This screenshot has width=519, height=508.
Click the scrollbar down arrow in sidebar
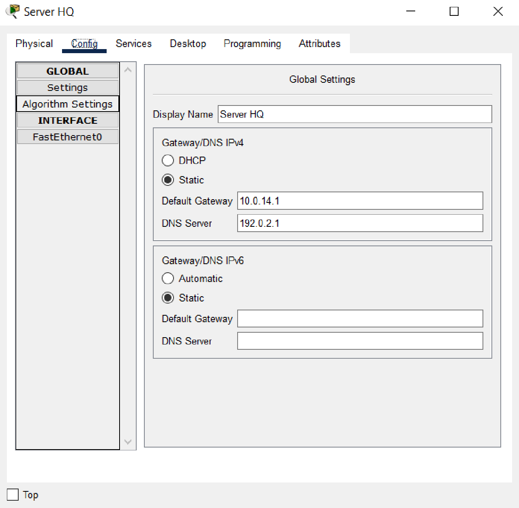[128, 441]
